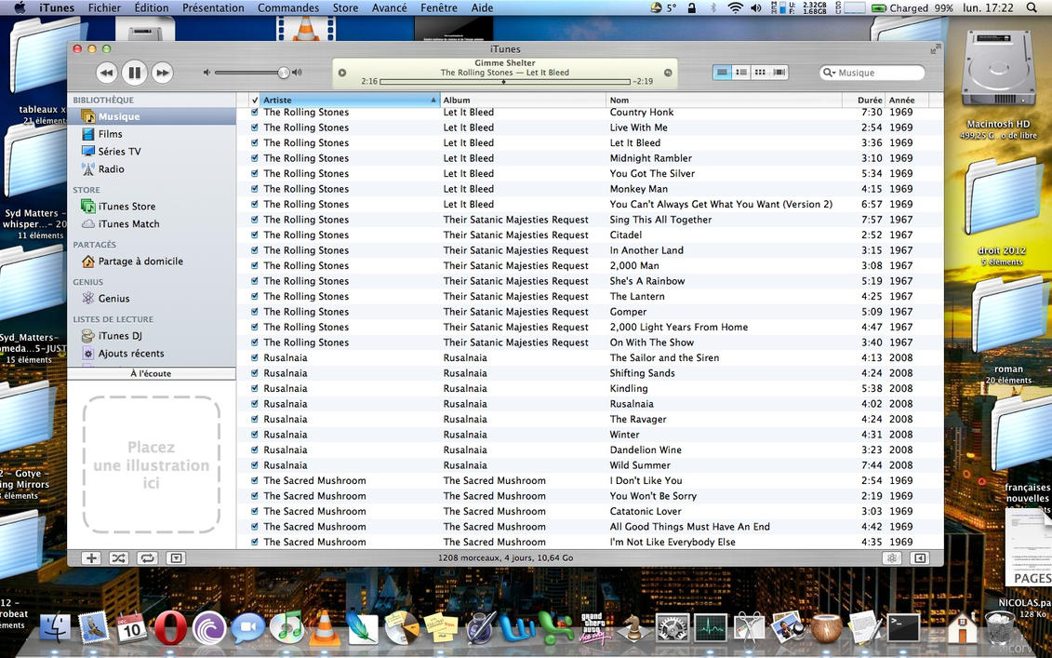
Task: Uncheck the song Gomper
Action: pyautogui.click(x=254, y=312)
